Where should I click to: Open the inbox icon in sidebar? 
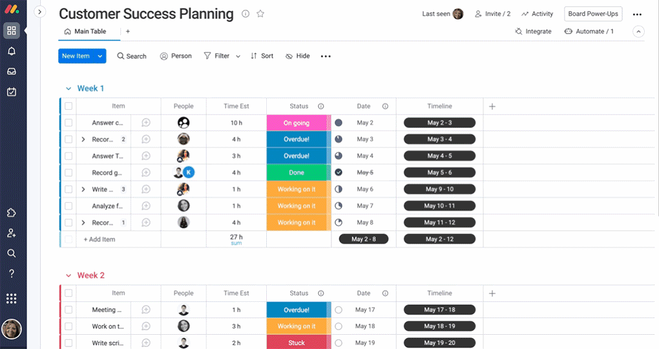pos(12,72)
